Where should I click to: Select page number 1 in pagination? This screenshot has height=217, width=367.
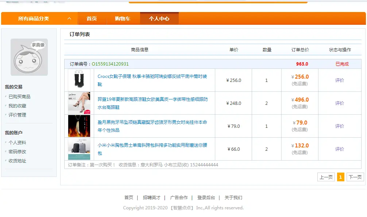341,177
